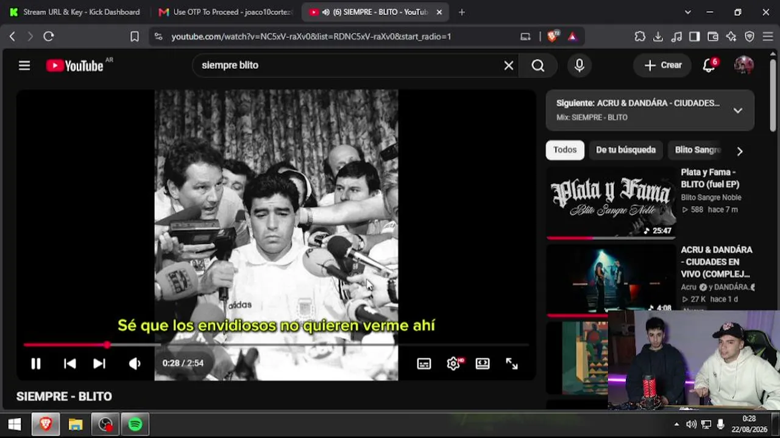Open the Brave Wallet icon
The width and height of the screenshot is (780, 438).
713,36
